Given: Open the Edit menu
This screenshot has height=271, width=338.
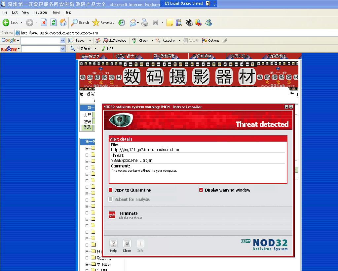Looking at the screenshot, I should [15, 12].
